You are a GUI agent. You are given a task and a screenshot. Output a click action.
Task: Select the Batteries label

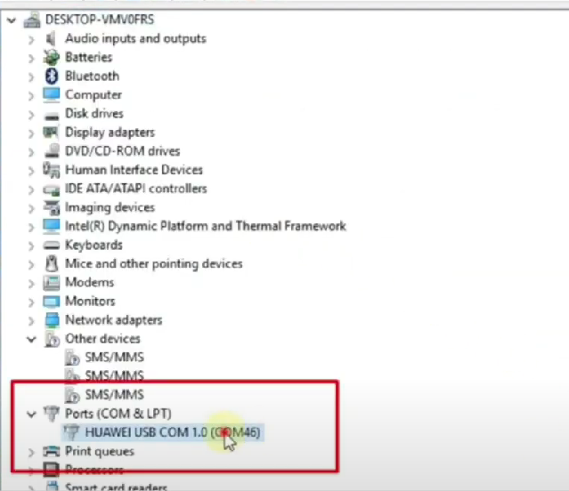tap(89, 57)
